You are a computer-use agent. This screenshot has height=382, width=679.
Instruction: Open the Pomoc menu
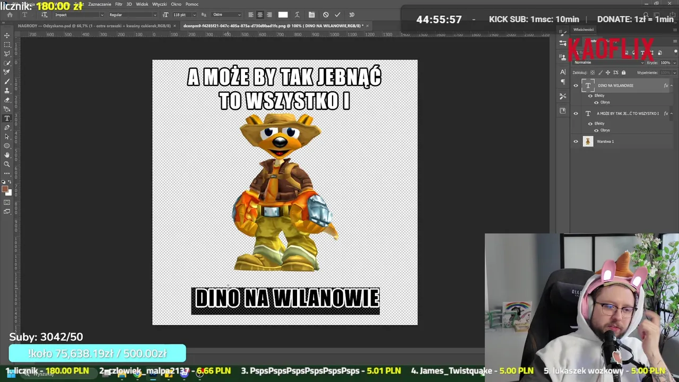point(192,4)
